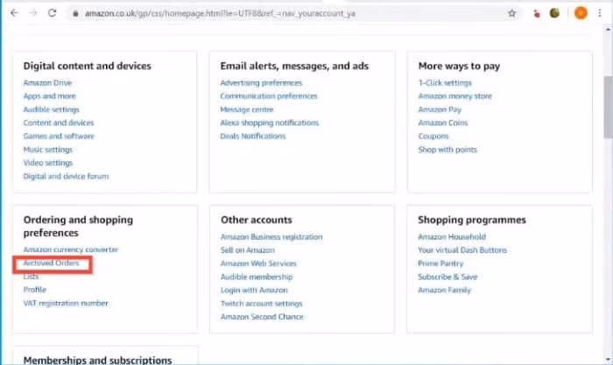
Task: Click the browser forward arrow
Action: coord(33,13)
